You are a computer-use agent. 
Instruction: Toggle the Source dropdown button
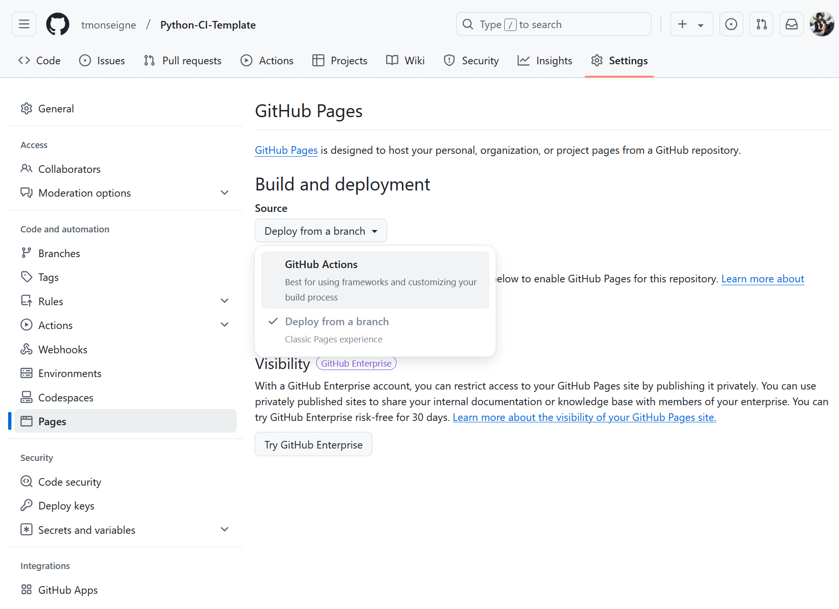click(320, 231)
